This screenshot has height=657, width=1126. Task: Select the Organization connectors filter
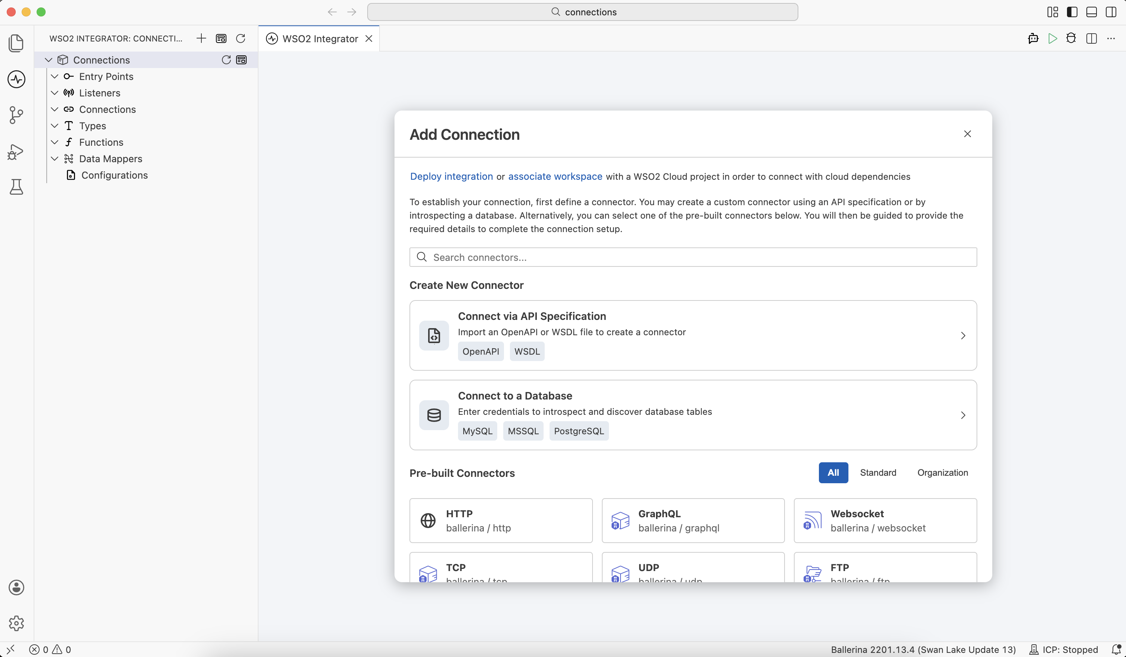942,472
